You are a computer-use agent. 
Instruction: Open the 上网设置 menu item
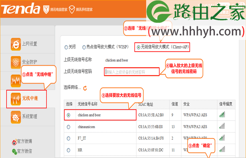click(30, 44)
